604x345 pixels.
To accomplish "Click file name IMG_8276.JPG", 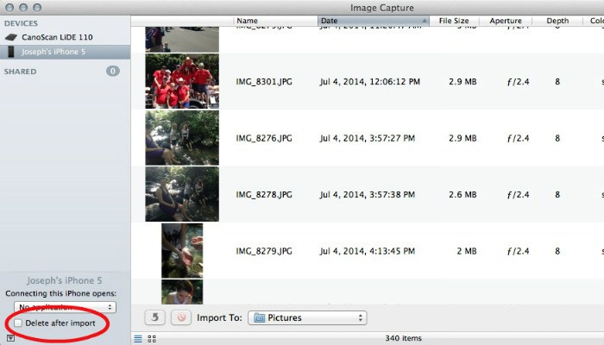I will click(x=264, y=138).
